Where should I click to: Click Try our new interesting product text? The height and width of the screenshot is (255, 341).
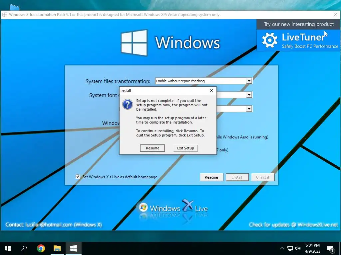click(x=299, y=24)
